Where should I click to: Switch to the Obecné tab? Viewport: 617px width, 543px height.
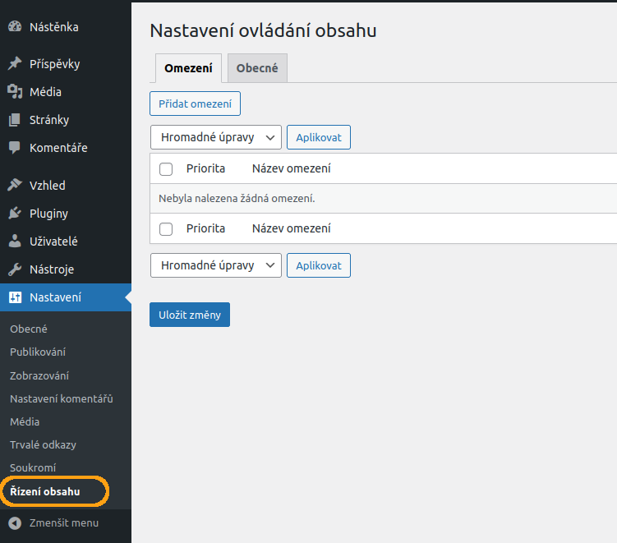(257, 68)
